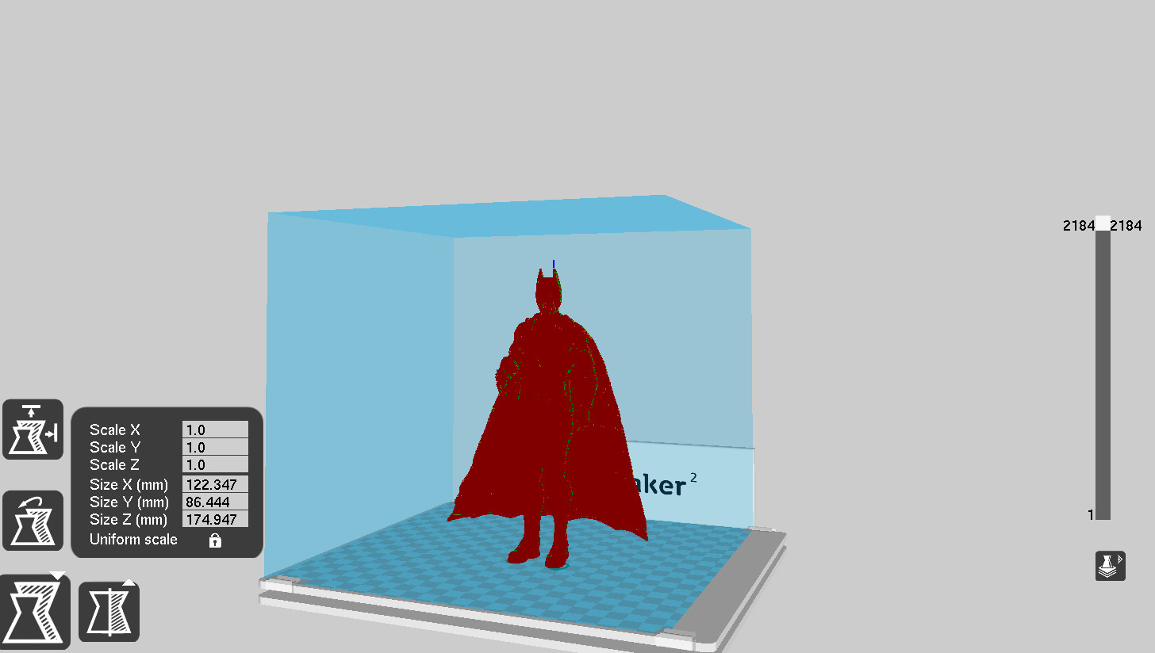Click the layer count label showing 2184
Viewport: 1155px width, 653px height.
pyautogui.click(x=1078, y=226)
